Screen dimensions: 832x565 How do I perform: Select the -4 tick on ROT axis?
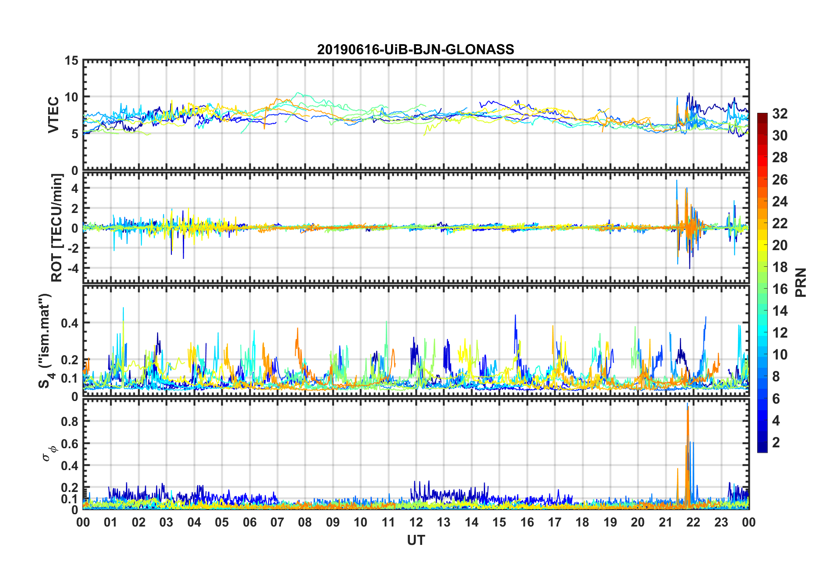72,268
